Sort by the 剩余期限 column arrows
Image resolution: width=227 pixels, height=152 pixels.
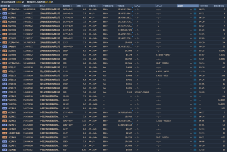[x=71, y=6]
